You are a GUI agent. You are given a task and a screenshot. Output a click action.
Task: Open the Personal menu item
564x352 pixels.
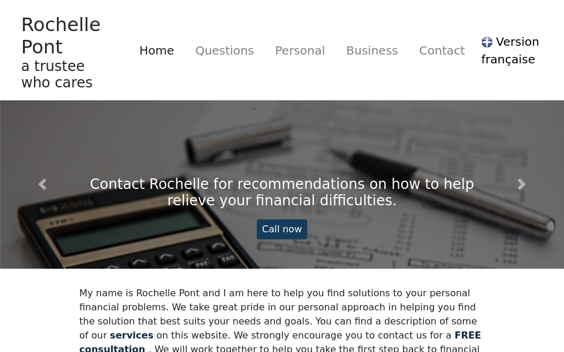tap(300, 50)
